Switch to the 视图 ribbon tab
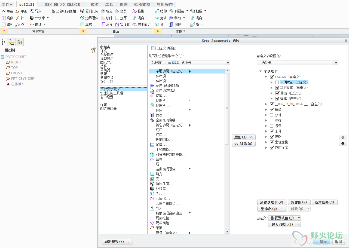349x248 pixels. [x=124, y=4]
